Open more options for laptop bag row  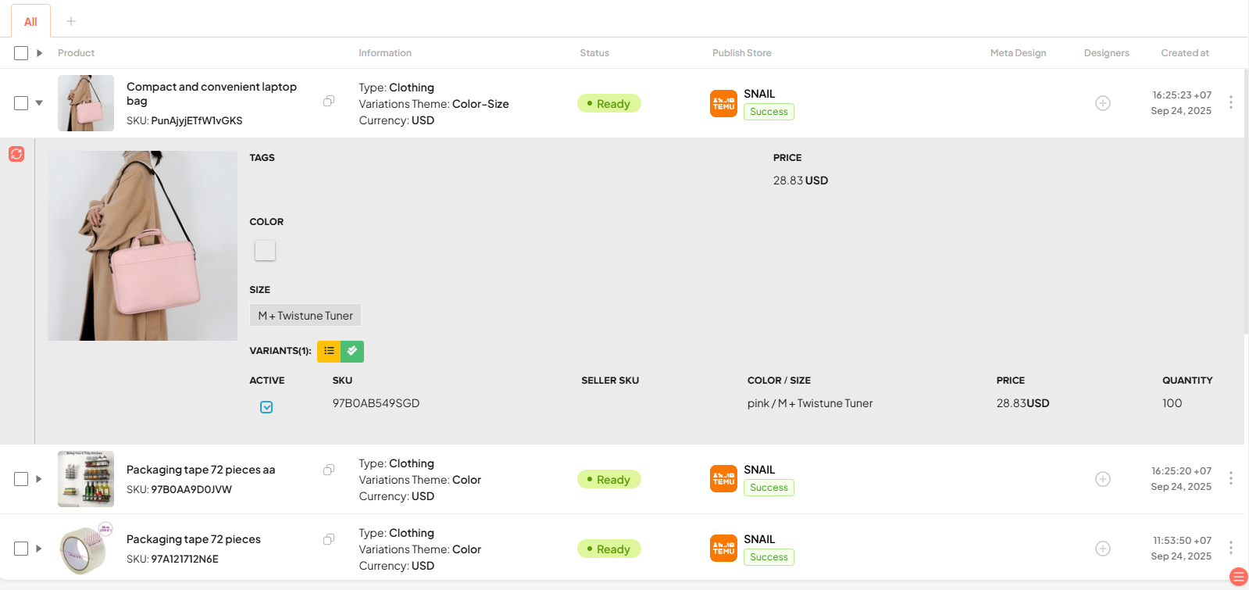[x=1230, y=102]
